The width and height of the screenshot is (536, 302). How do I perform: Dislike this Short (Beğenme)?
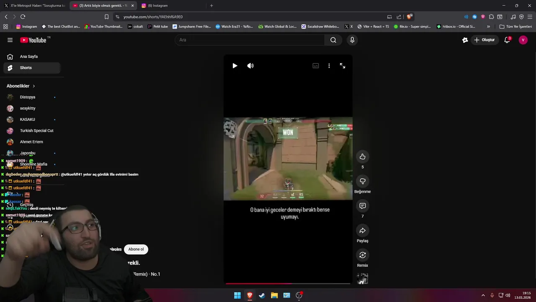(363, 181)
